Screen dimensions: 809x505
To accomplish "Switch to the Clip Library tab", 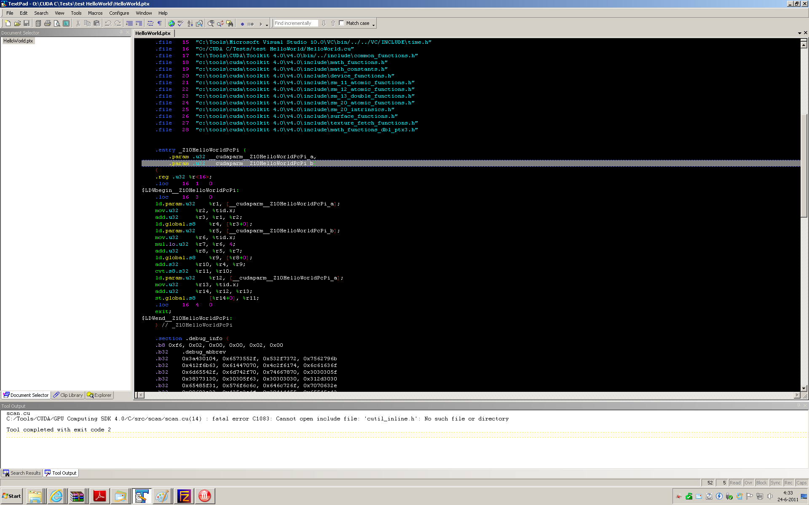I will click(68, 395).
